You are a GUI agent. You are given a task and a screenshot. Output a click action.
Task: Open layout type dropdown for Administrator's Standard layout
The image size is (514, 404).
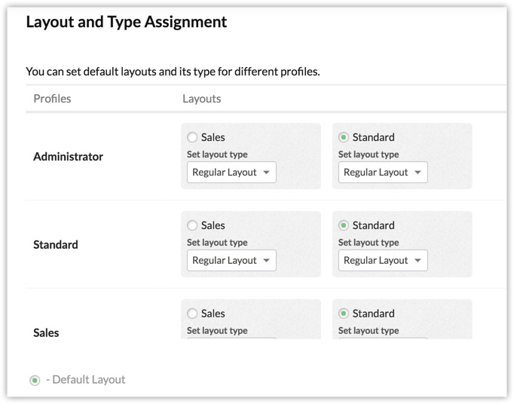click(383, 173)
